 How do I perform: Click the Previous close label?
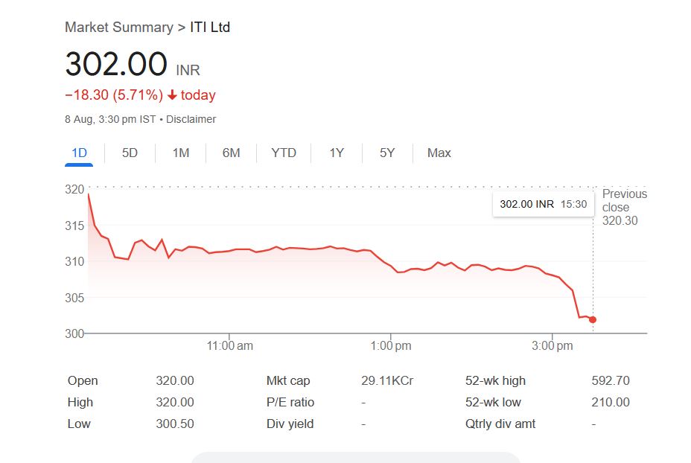coord(624,201)
